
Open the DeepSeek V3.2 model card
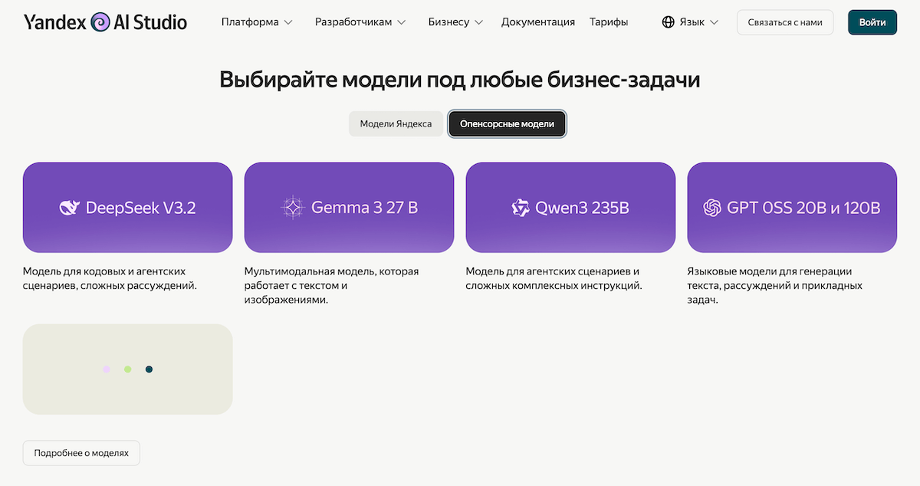pyautogui.click(x=127, y=207)
